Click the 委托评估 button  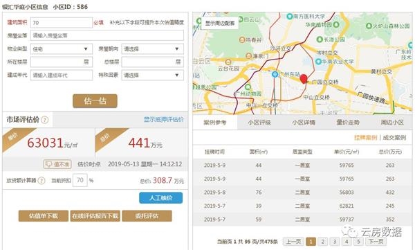(147, 216)
